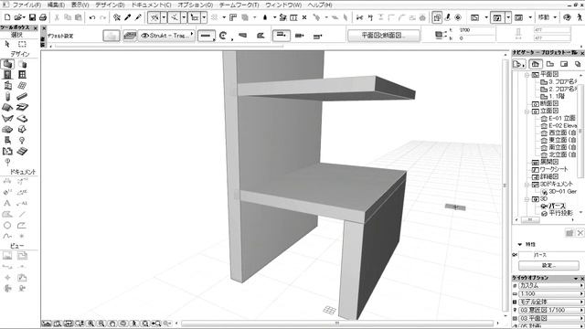Select the Text tool in the toolbox
Screen dimensions: 585x329
click(7, 203)
